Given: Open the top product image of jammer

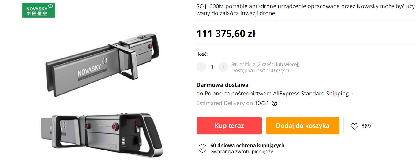Looking at the screenshot, I should pos(103,65).
